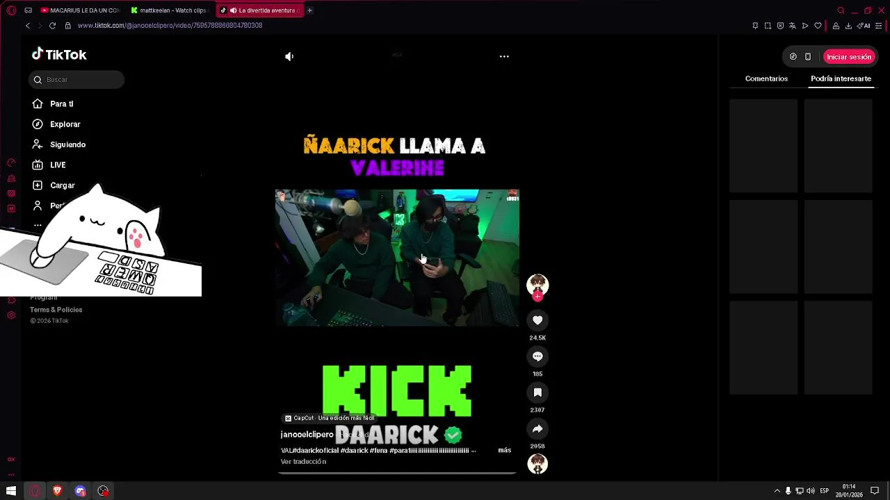The height and width of the screenshot is (500, 890).
Task: Open the Windows Start menu
Action: click(x=11, y=491)
